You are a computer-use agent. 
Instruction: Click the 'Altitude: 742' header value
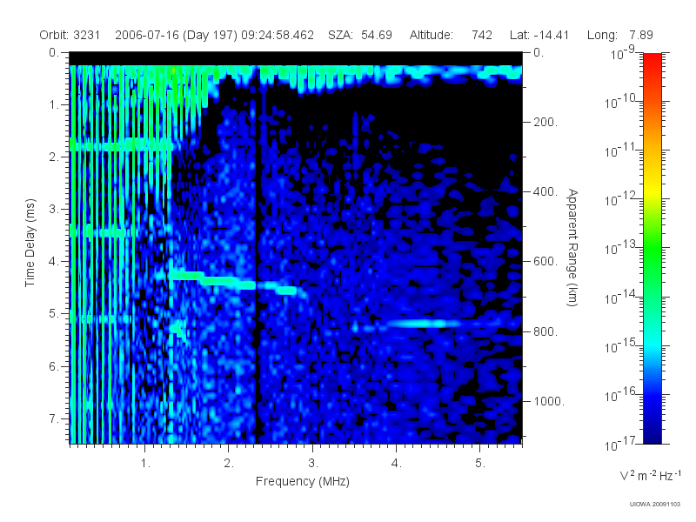point(451,35)
